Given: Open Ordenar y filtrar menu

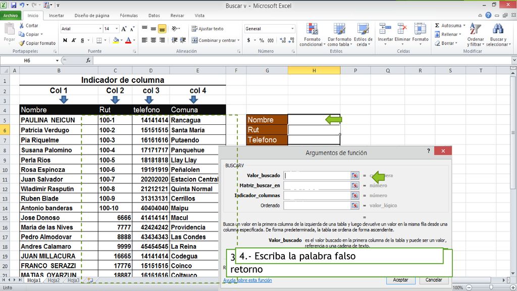Looking at the screenshot, I should point(476,35).
